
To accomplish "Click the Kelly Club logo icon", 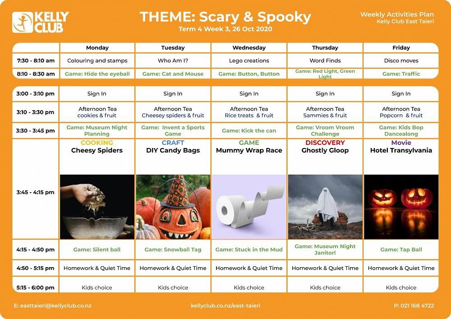I will tap(23, 22).
